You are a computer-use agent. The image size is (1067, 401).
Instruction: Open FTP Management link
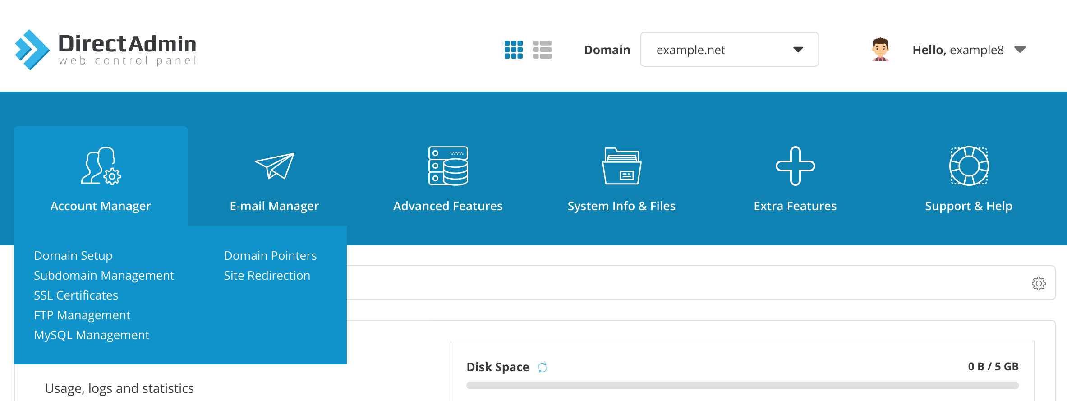(x=82, y=315)
